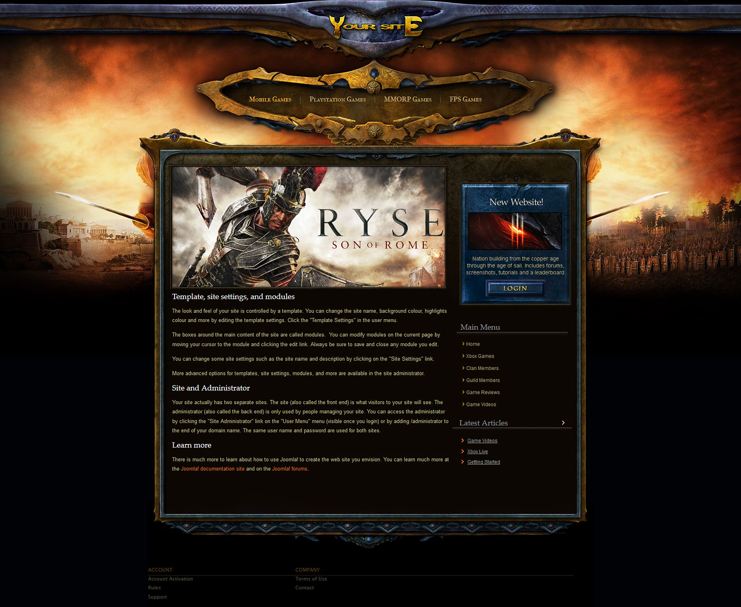Go to FPS Games section
Image resolution: width=741 pixels, height=607 pixels.
pos(465,99)
